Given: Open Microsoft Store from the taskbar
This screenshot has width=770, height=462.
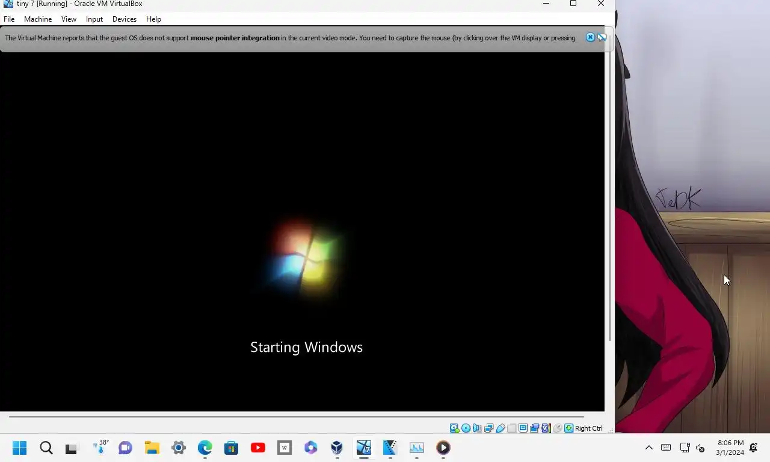Looking at the screenshot, I should [x=232, y=448].
